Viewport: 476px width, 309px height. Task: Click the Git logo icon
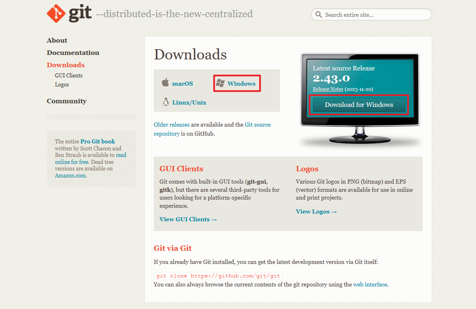click(56, 14)
